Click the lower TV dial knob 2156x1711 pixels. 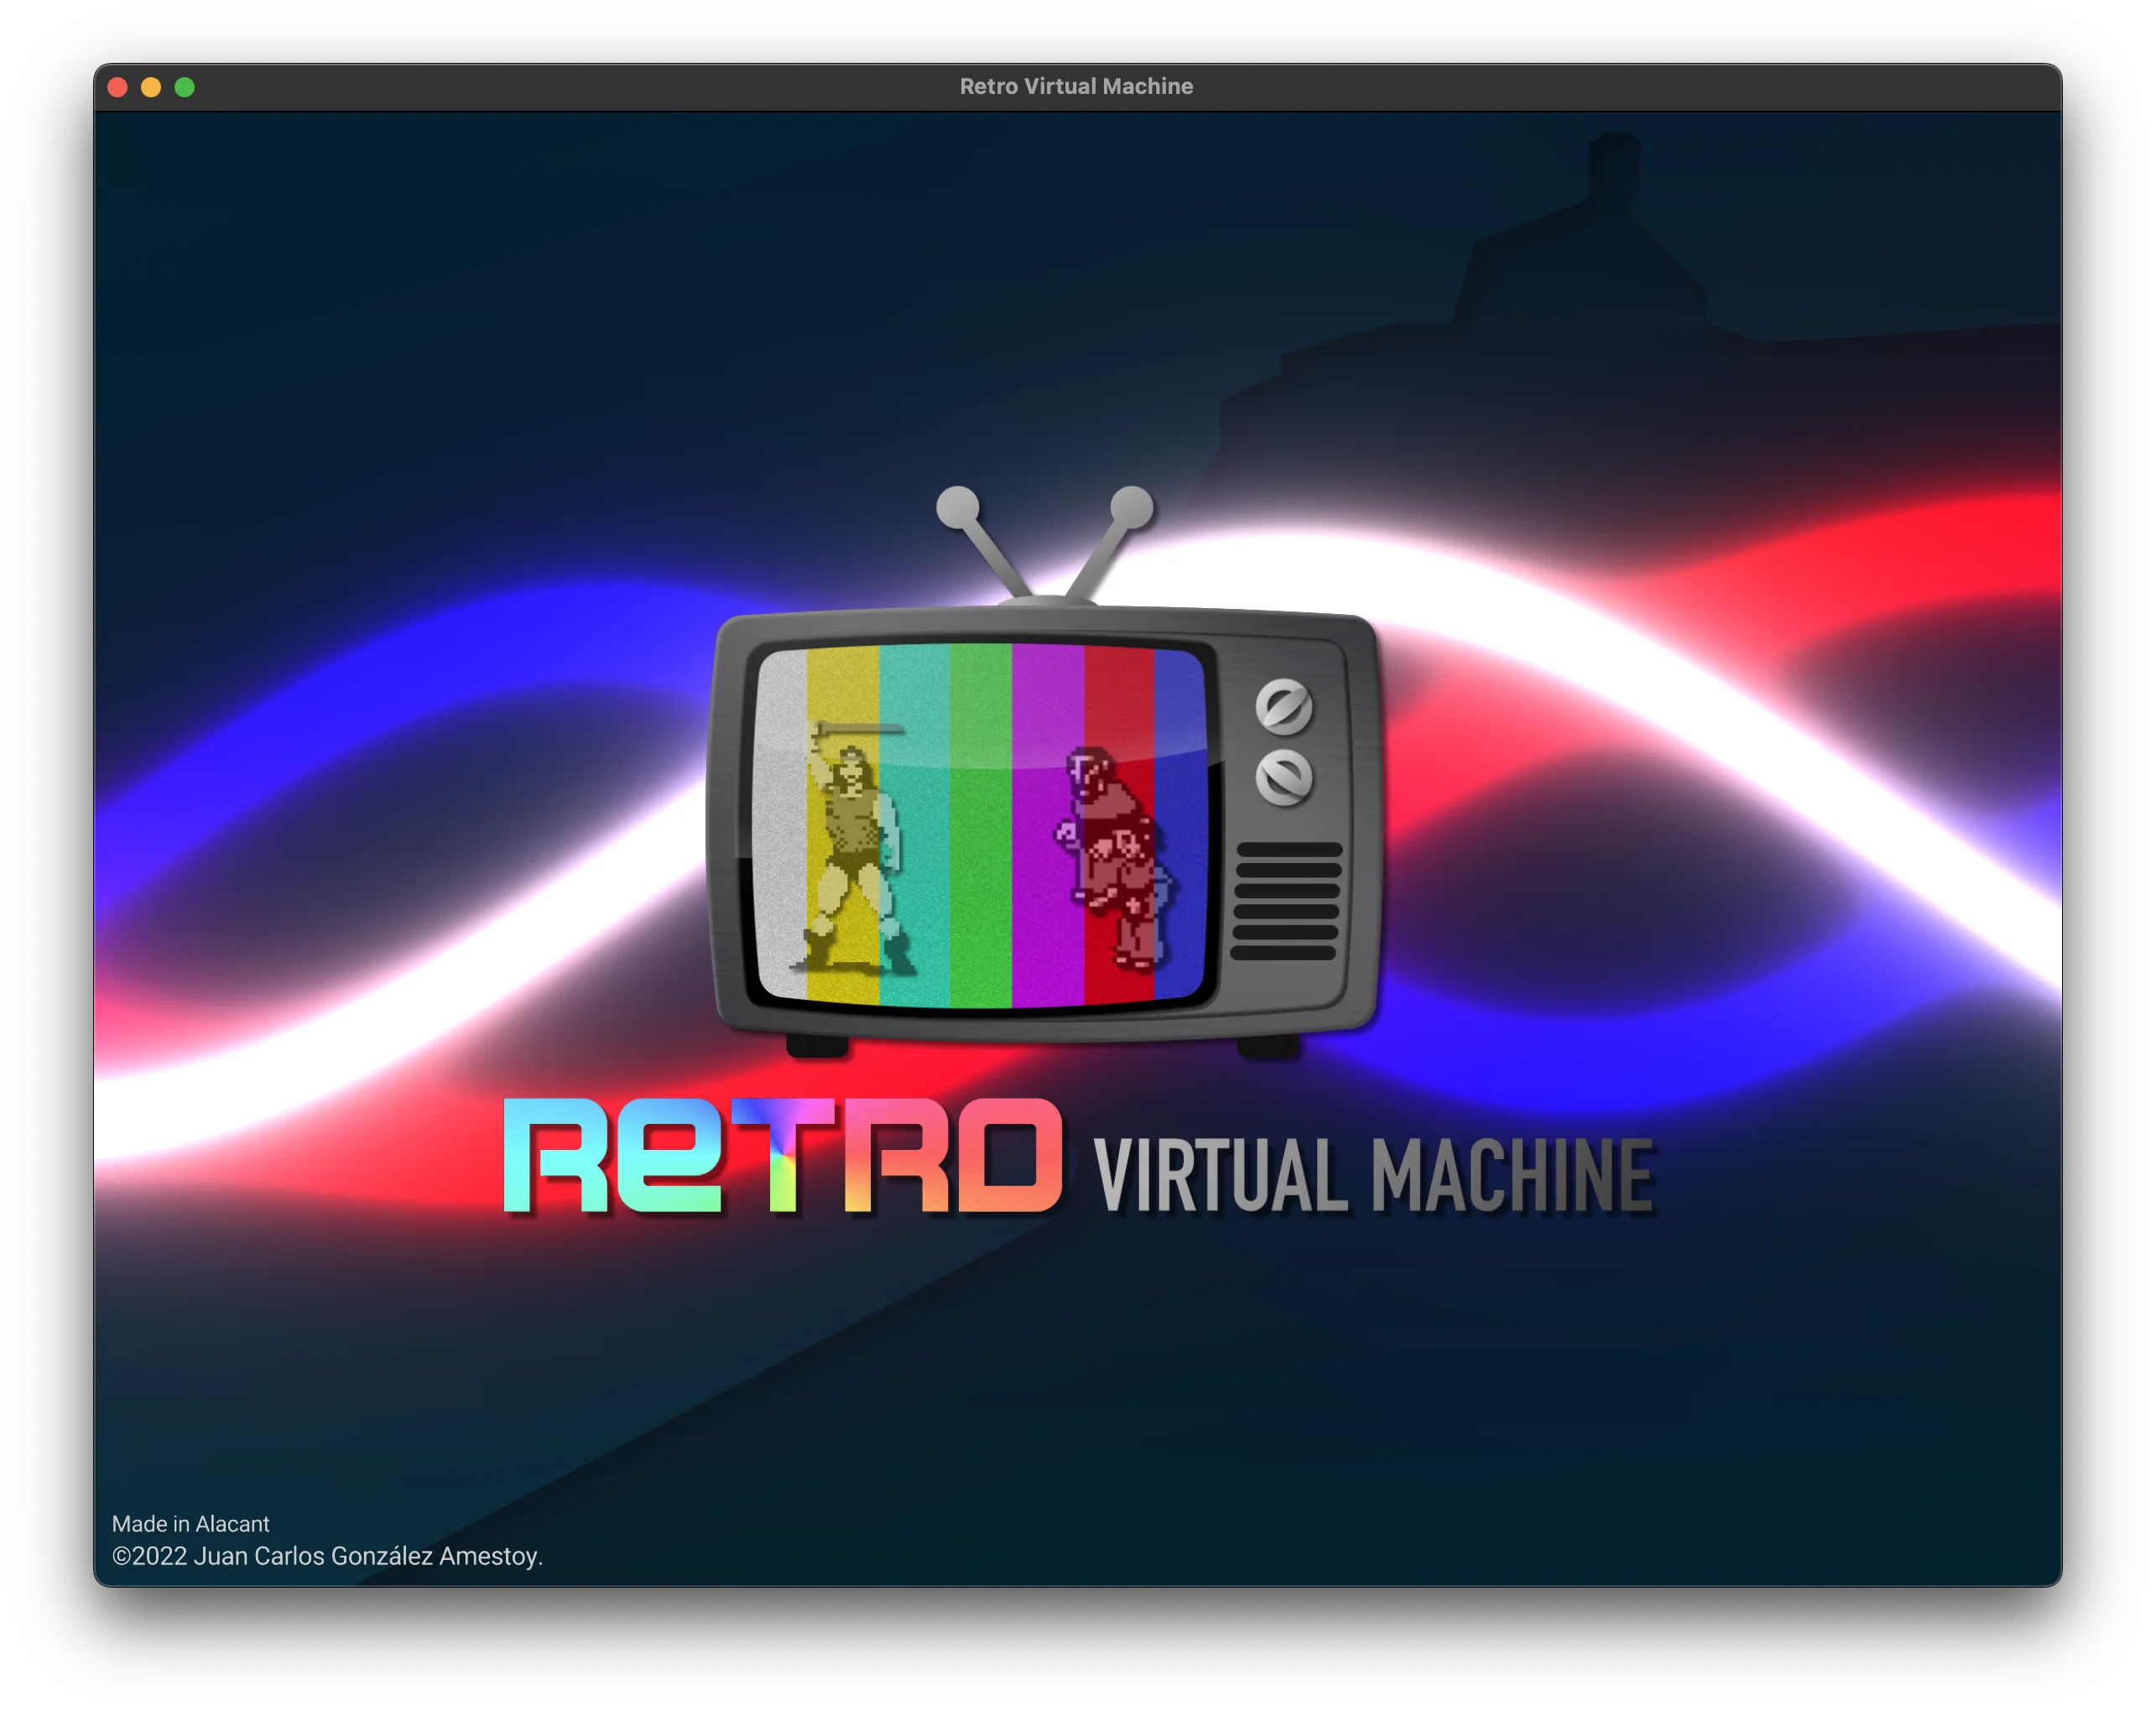(x=1284, y=778)
